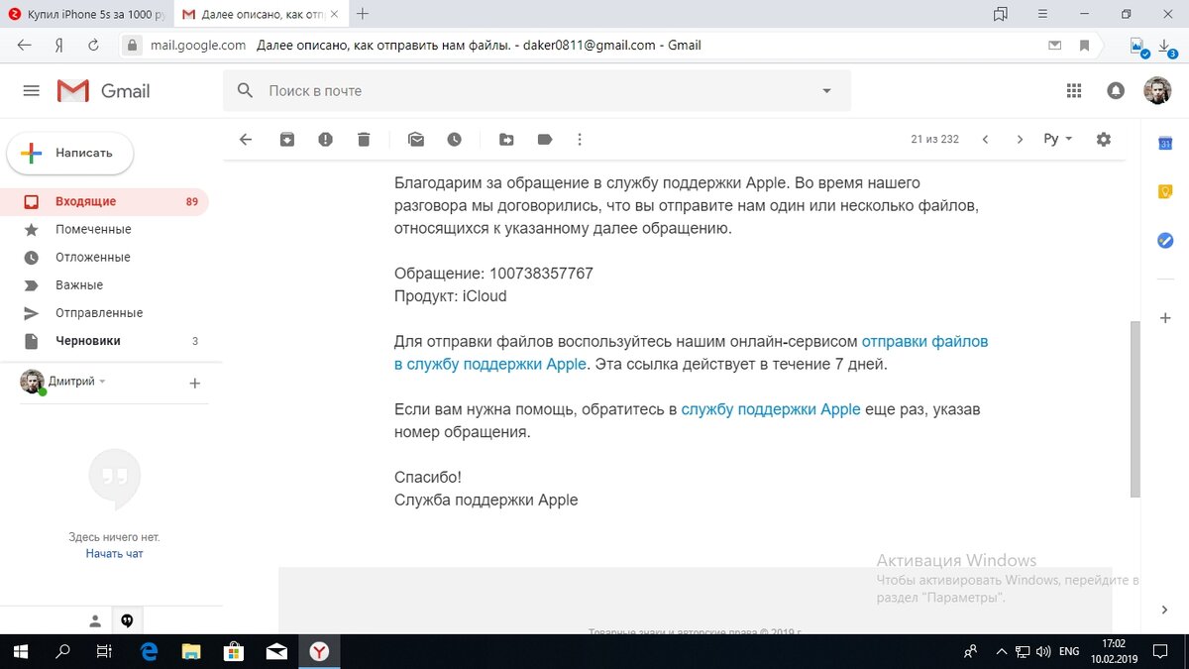Screen dimensions: 1189x669
Task: Click the browser back arrow
Action: click(24, 45)
